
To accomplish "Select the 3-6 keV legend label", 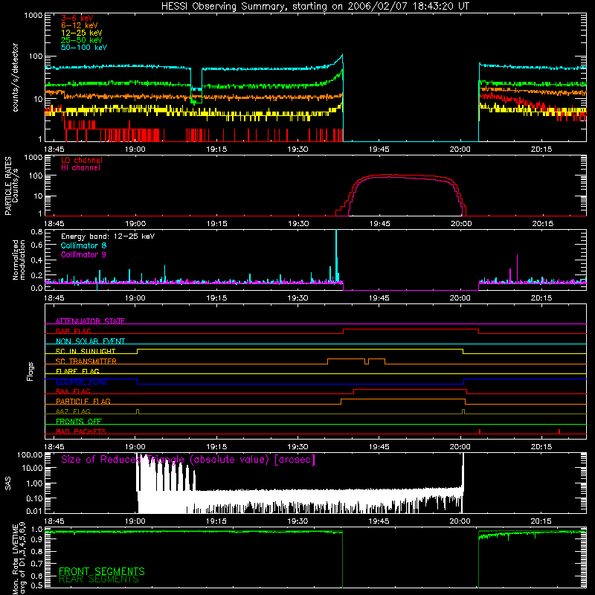I will [x=77, y=18].
